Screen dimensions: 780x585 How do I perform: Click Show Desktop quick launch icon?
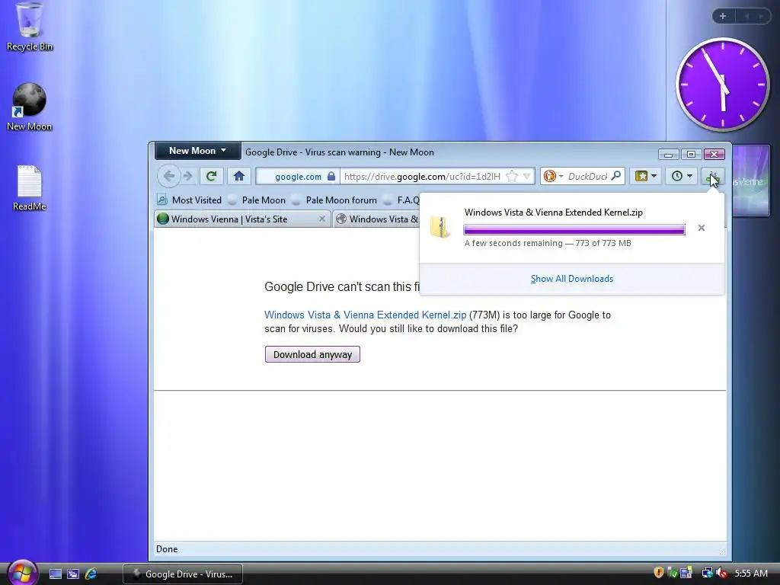click(x=55, y=574)
